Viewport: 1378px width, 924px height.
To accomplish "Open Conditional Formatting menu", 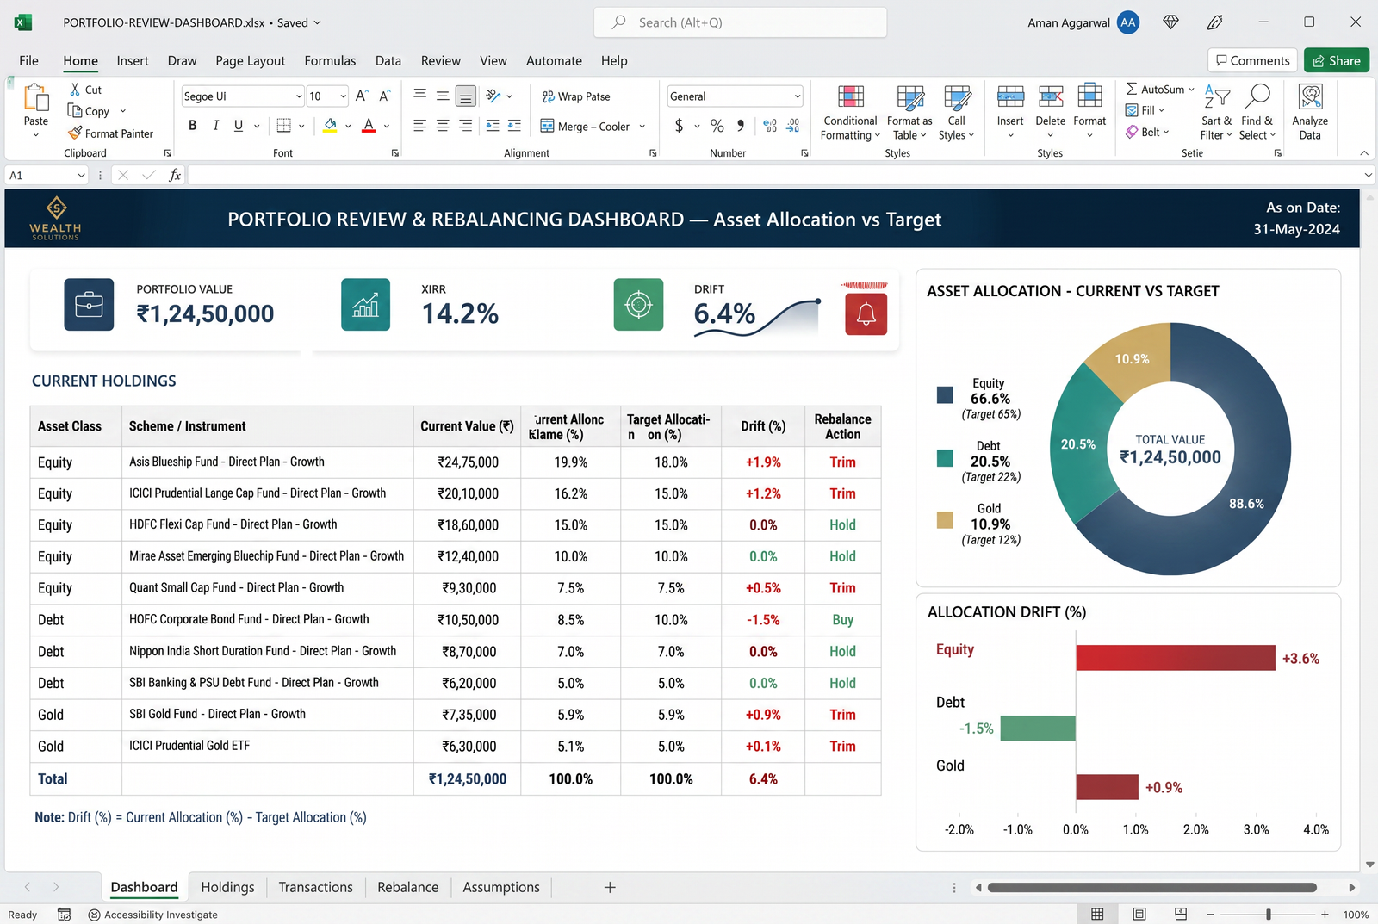I will pos(850,113).
